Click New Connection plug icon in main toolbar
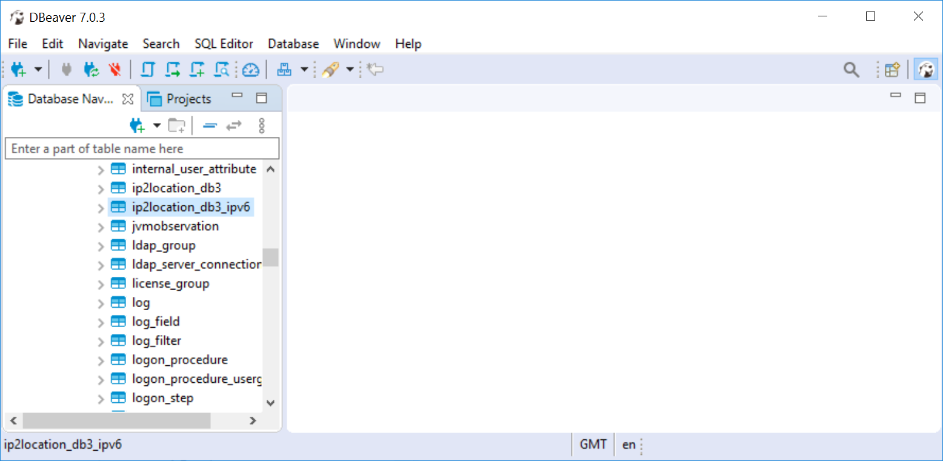 [x=19, y=70]
